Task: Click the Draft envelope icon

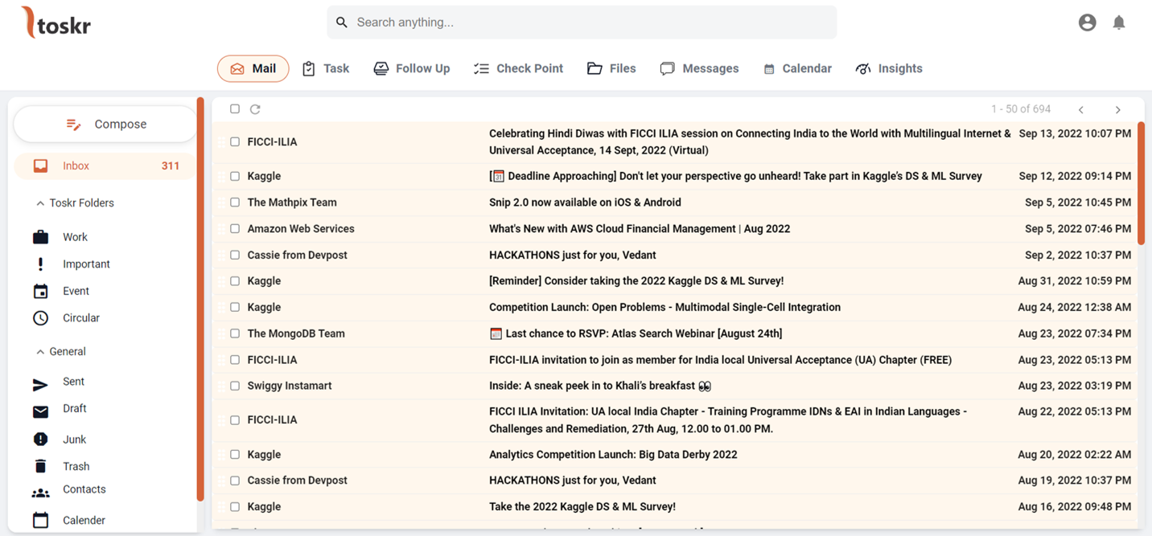Action: (40, 411)
